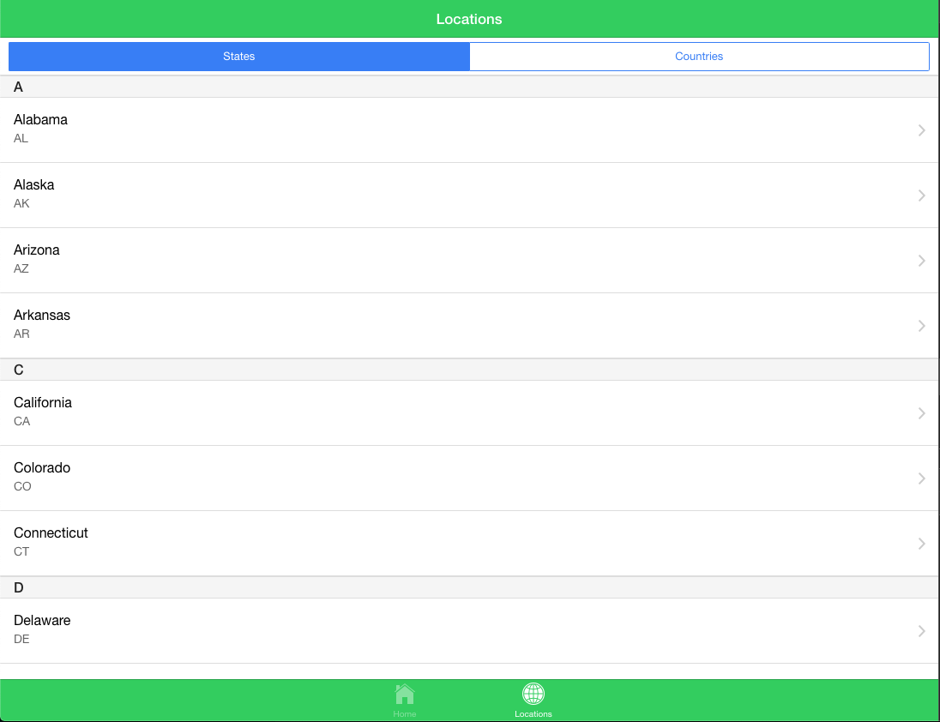Screen dimensions: 940x722
Task: Select the California state name
Action: [43, 403]
